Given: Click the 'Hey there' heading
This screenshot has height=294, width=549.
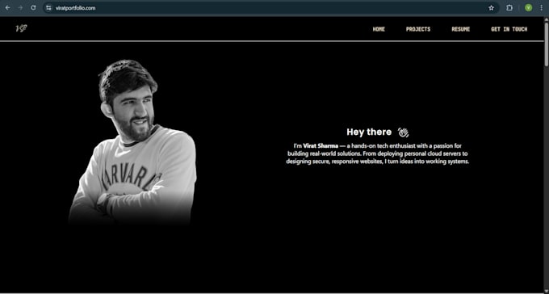Looking at the screenshot, I should point(369,132).
